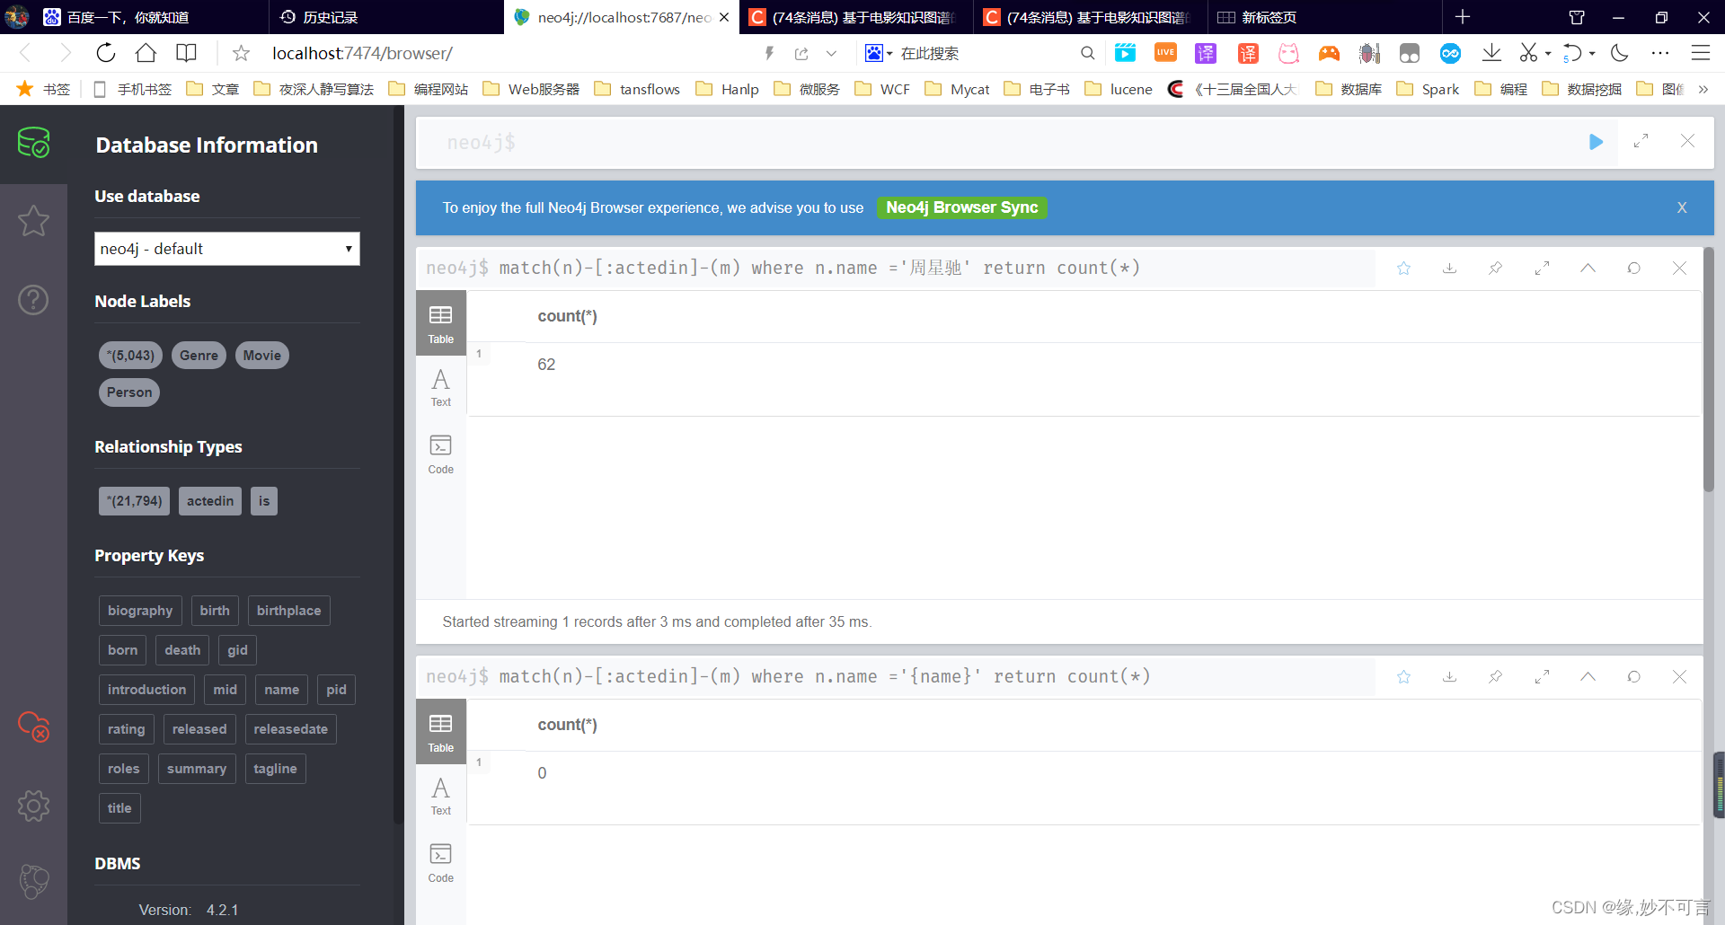Click inside the neo4j$ editor prompt
1725x925 pixels.
[x=809, y=142]
